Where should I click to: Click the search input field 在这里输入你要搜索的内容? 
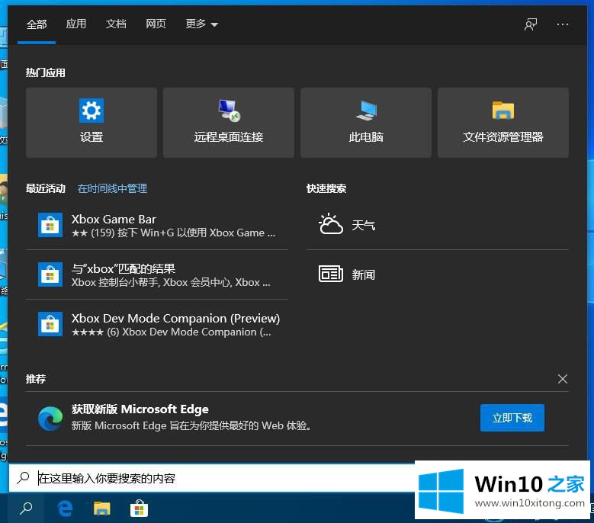tap(212, 478)
